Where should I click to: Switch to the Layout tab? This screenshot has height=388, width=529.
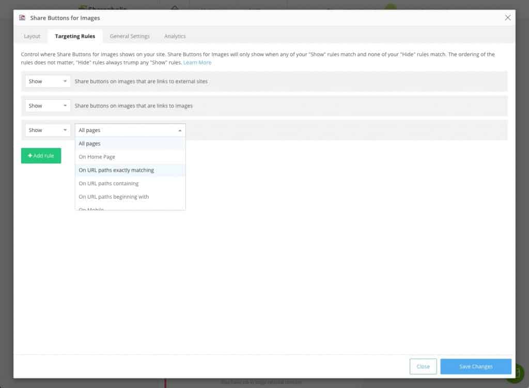coord(32,36)
